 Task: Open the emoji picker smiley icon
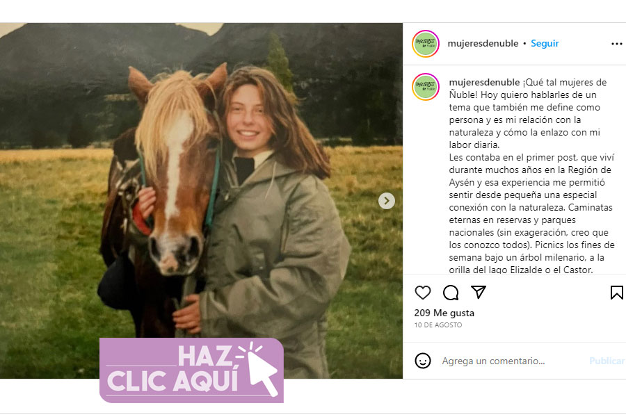(x=423, y=361)
